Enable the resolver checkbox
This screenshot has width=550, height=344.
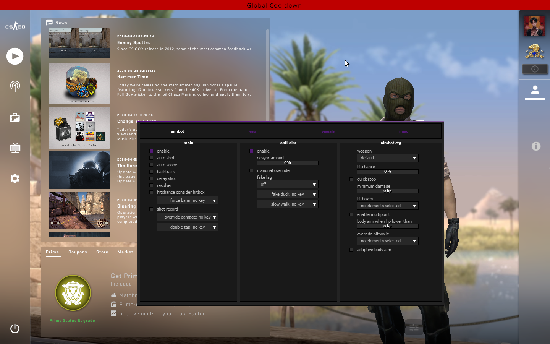pos(151,185)
